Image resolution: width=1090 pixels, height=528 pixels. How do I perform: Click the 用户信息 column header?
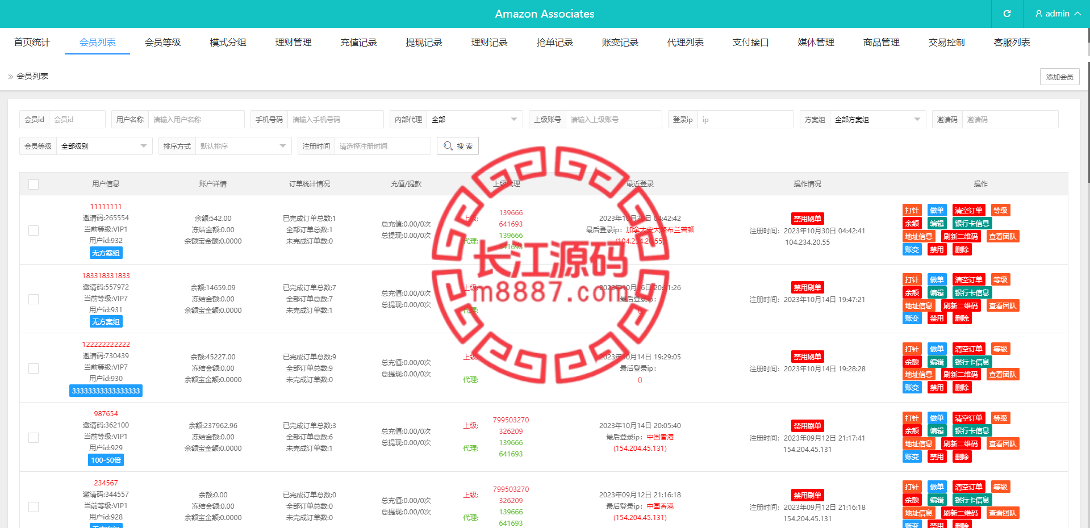(x=106, y=184)
